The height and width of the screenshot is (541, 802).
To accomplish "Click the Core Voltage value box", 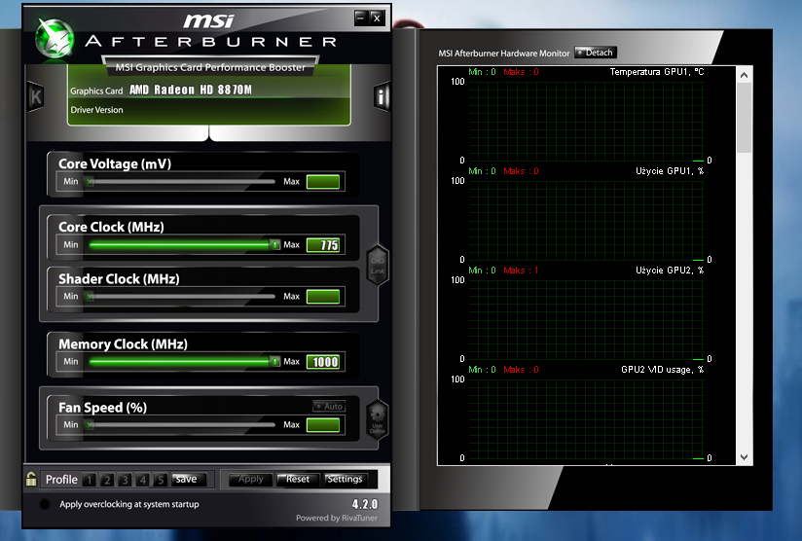I will click(x=323, y=182).
